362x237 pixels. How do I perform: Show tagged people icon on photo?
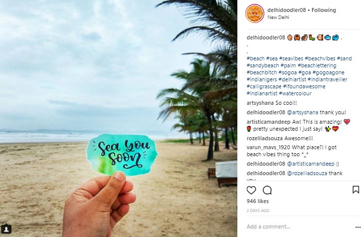pos(6,229)
